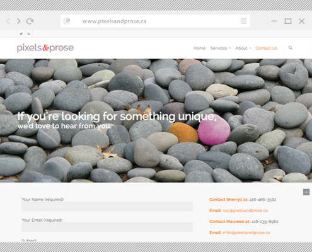Screen dimensions: 312x252
Task: Click the Your Name input field
Action: (107, 207)
